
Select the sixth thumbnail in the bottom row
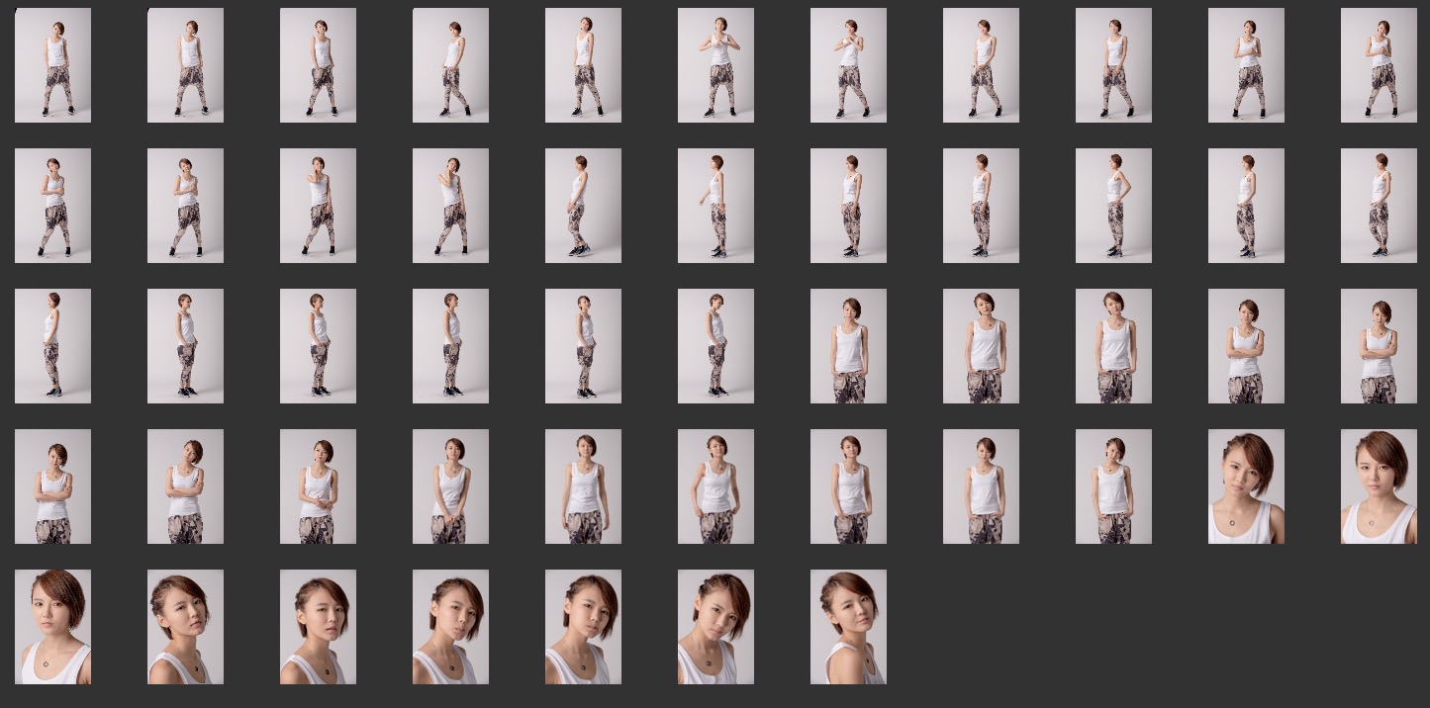pyautogui.click(x=715, y=627)
